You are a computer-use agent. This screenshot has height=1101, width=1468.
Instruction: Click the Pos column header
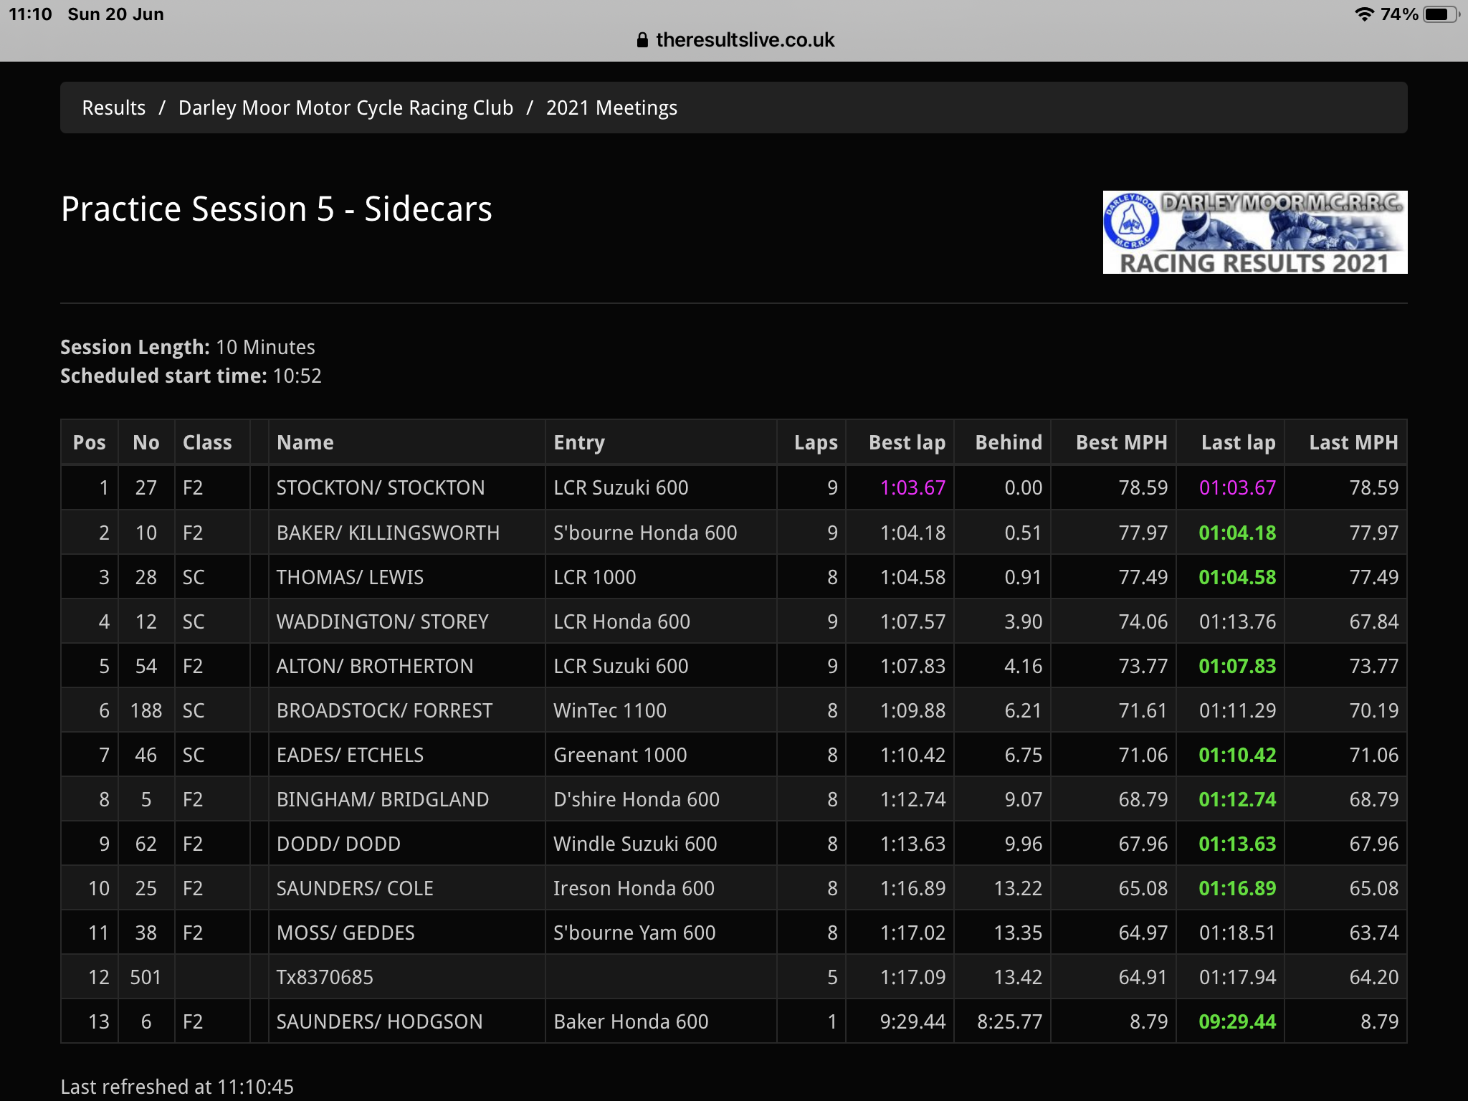point(90,442)
